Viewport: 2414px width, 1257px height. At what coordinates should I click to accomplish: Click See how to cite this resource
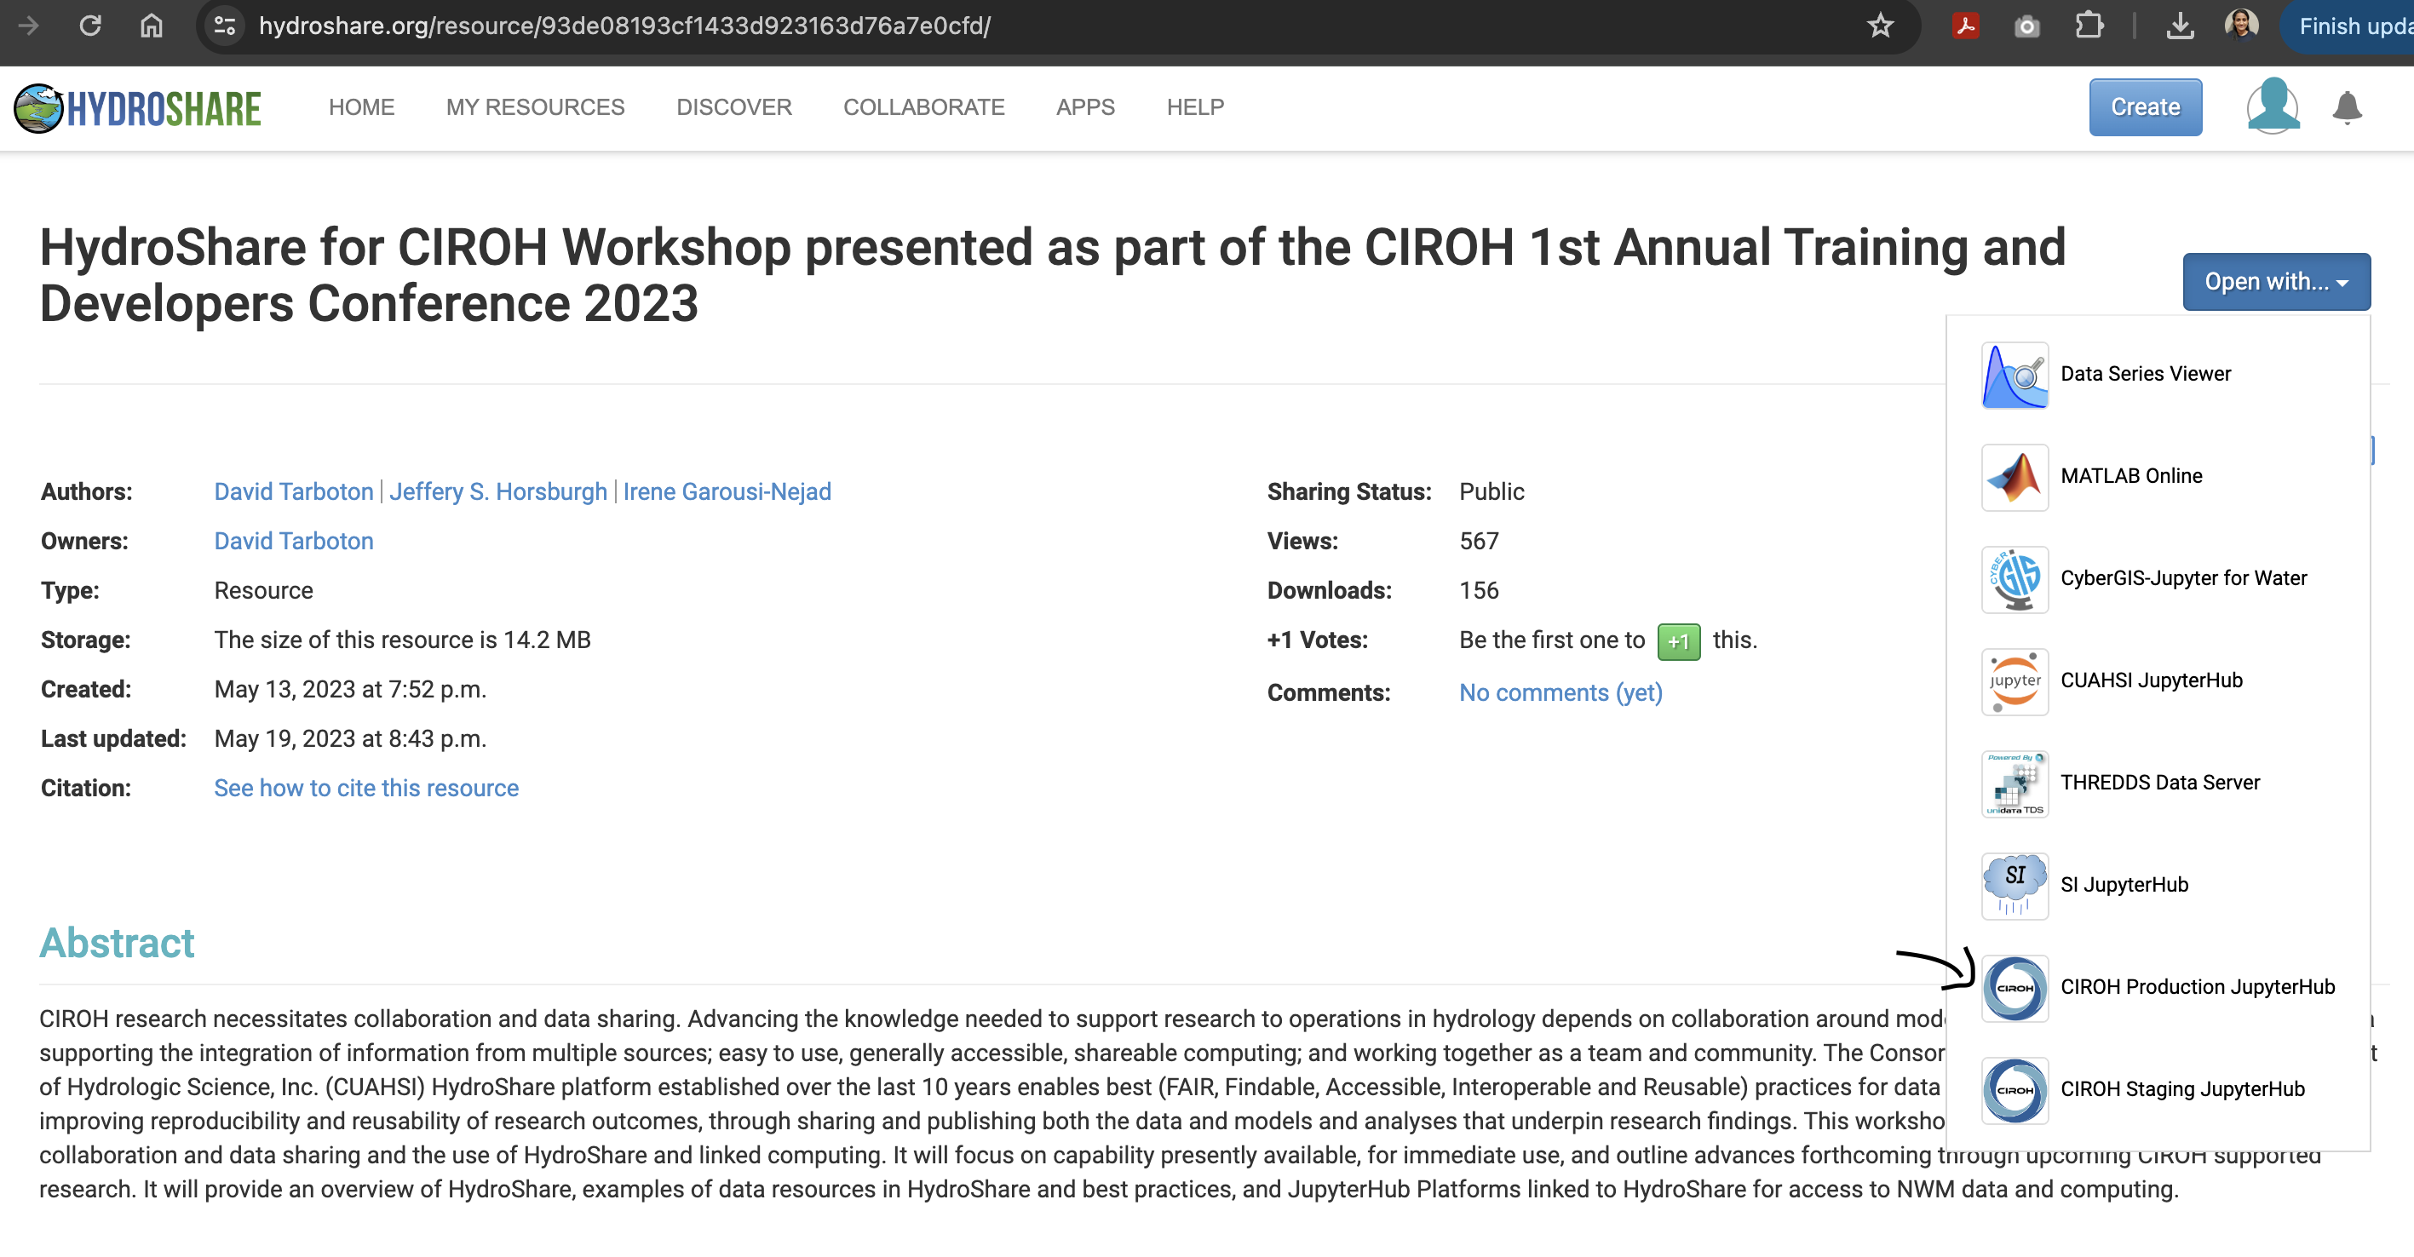pyautogui.click(x=365, y=788)
